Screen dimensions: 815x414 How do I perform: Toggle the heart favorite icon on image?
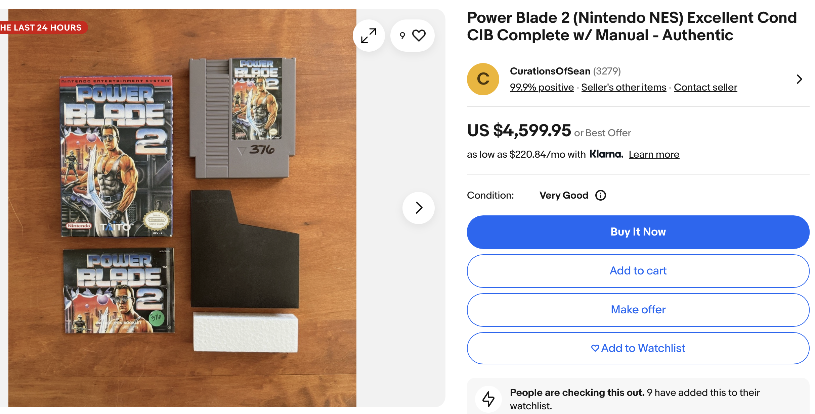click(x=419, y=36)
